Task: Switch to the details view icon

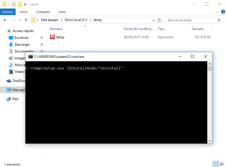Action: point(216,164)
